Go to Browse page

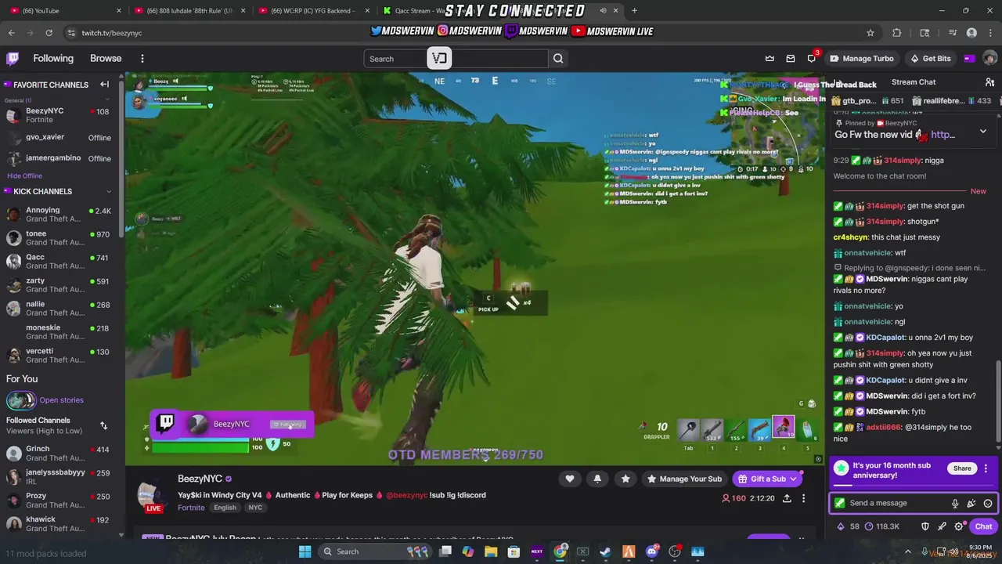pos(106,58)
